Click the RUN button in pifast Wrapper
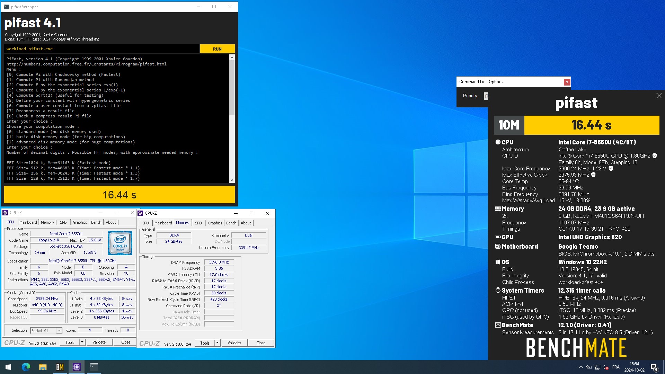Screen dimensions: 665x374 click(217, 49)
